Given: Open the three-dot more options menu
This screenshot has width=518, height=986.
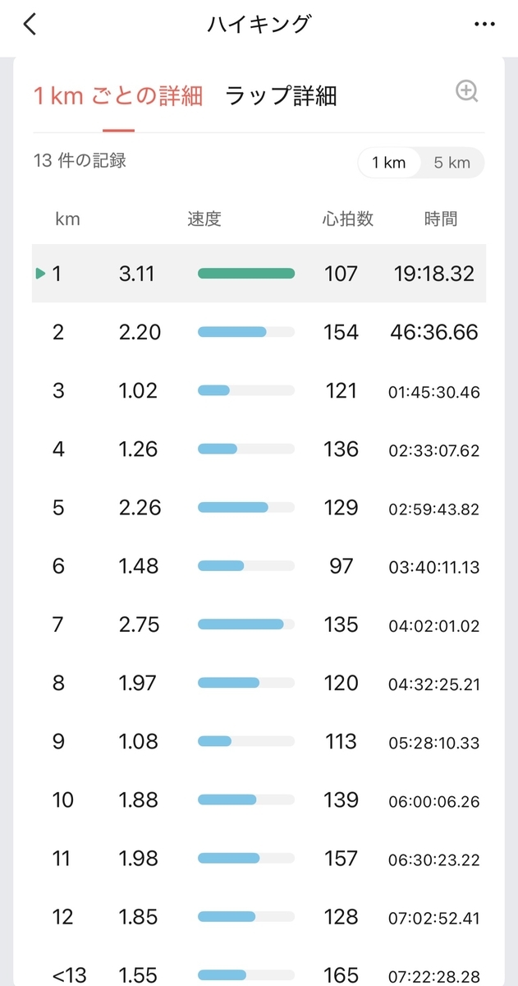Looking at the screenshot, I should (x=485, y=25).
